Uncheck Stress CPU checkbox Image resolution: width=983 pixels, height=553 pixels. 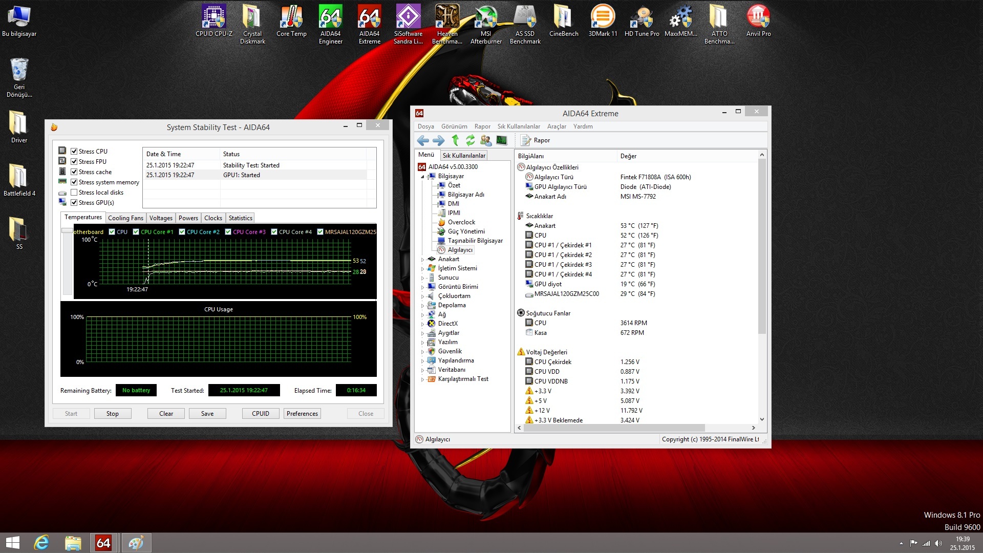(x=74, y=152)
